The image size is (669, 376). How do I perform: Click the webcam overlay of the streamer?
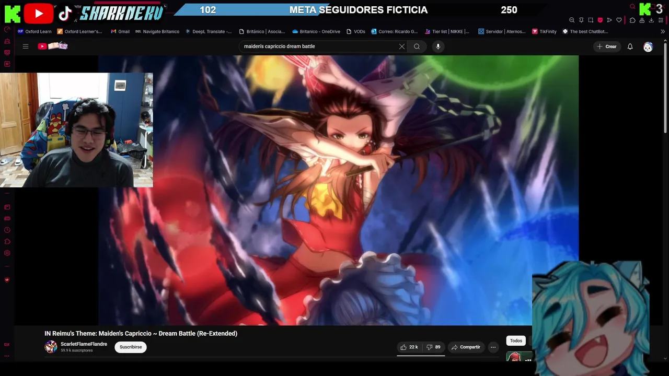(x=76, y=130)
